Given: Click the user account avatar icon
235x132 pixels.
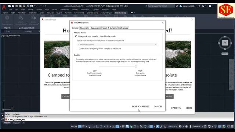Looking at the screenshot, I should (181, 6).
